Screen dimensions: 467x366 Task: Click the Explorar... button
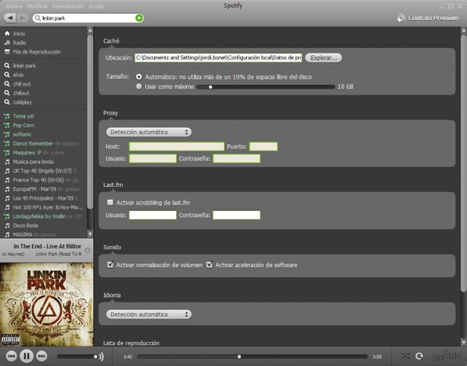pos(323,58)
